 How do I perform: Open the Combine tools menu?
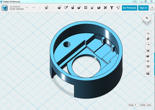pyautogui.click(x=99, y=8)
